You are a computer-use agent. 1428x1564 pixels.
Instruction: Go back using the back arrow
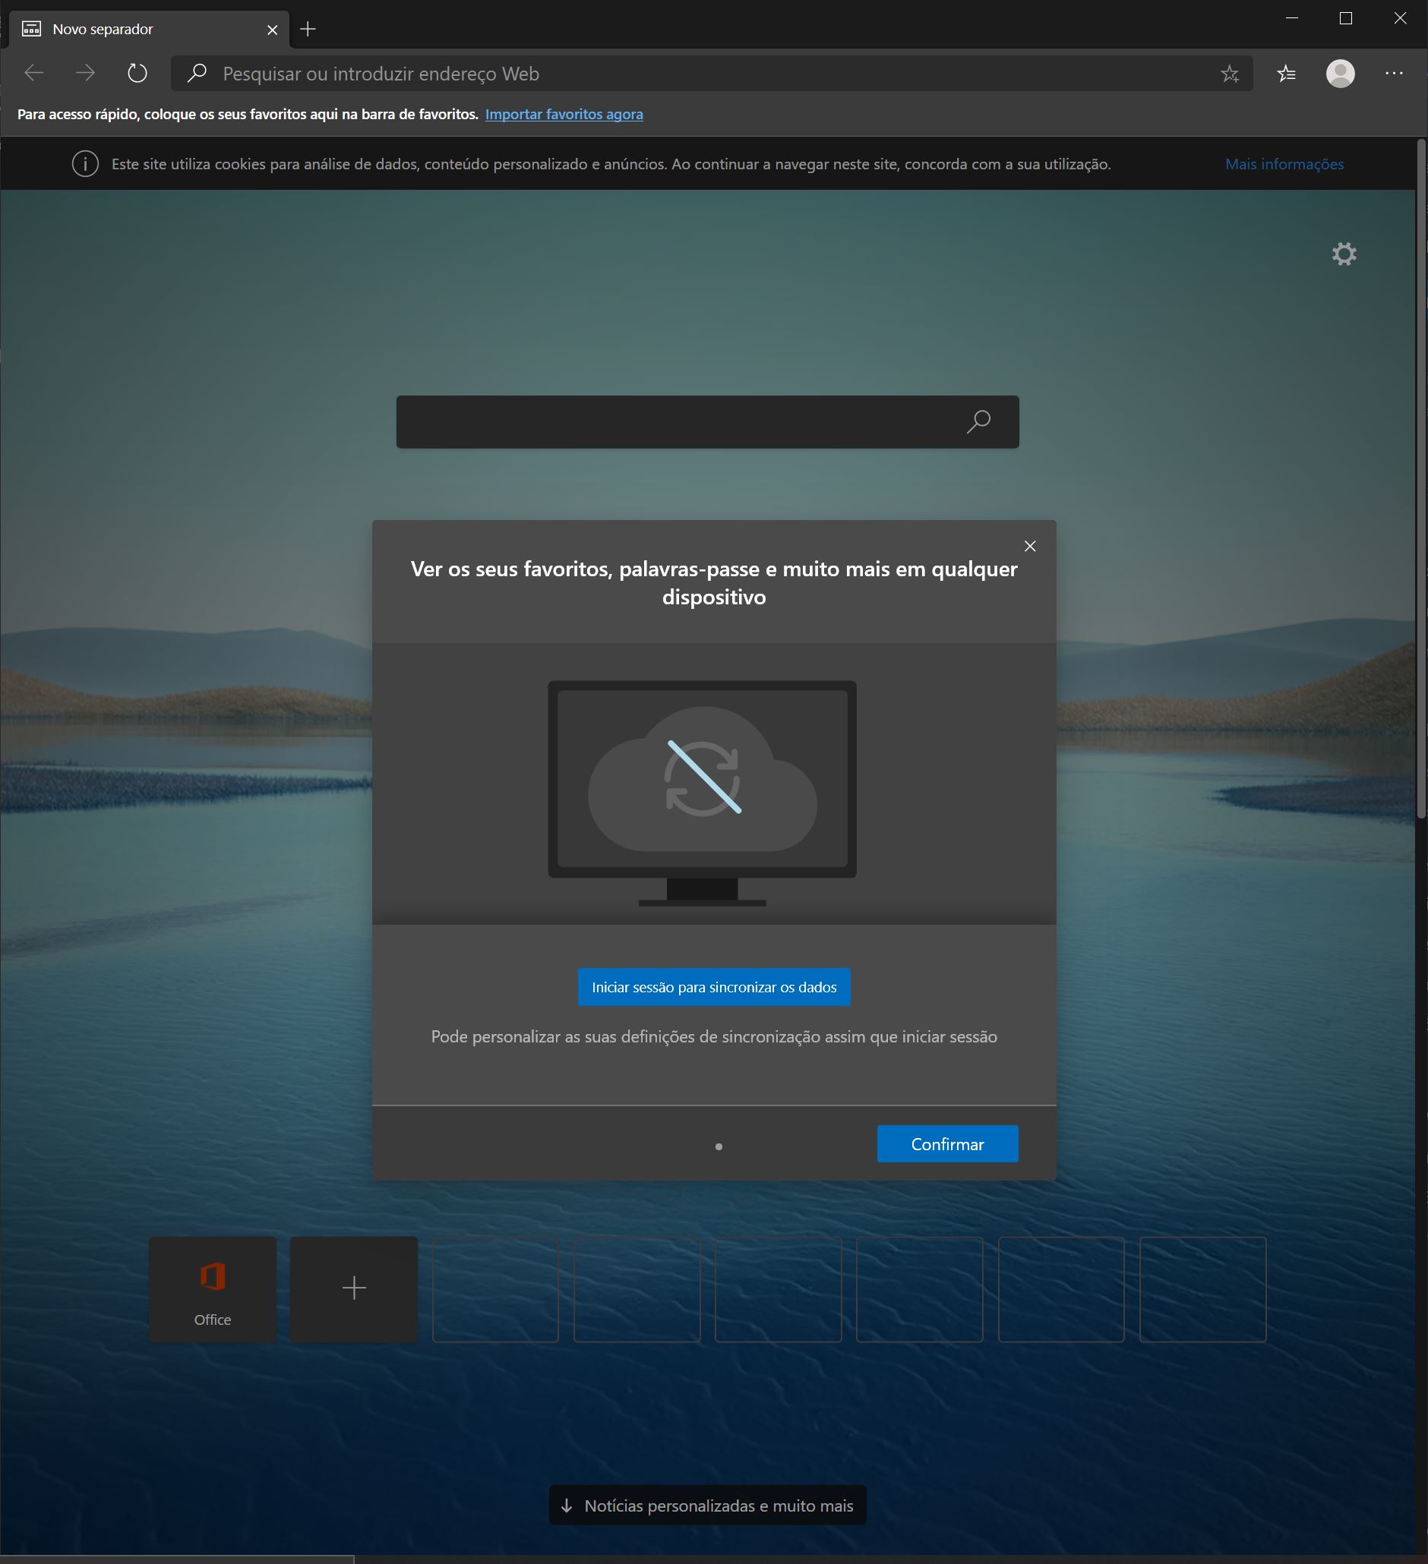[34, 74]
